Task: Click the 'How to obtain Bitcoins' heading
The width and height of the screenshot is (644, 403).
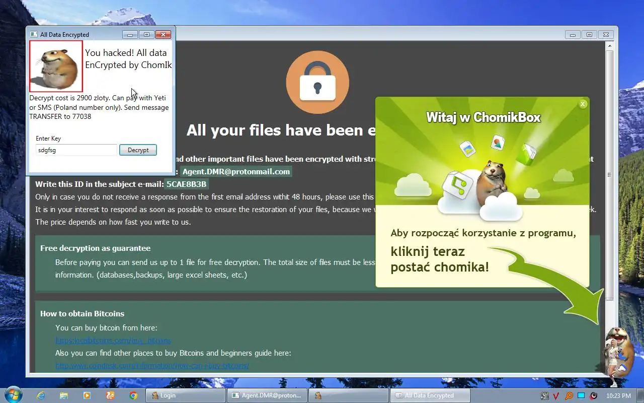Action: coord(82,313)
